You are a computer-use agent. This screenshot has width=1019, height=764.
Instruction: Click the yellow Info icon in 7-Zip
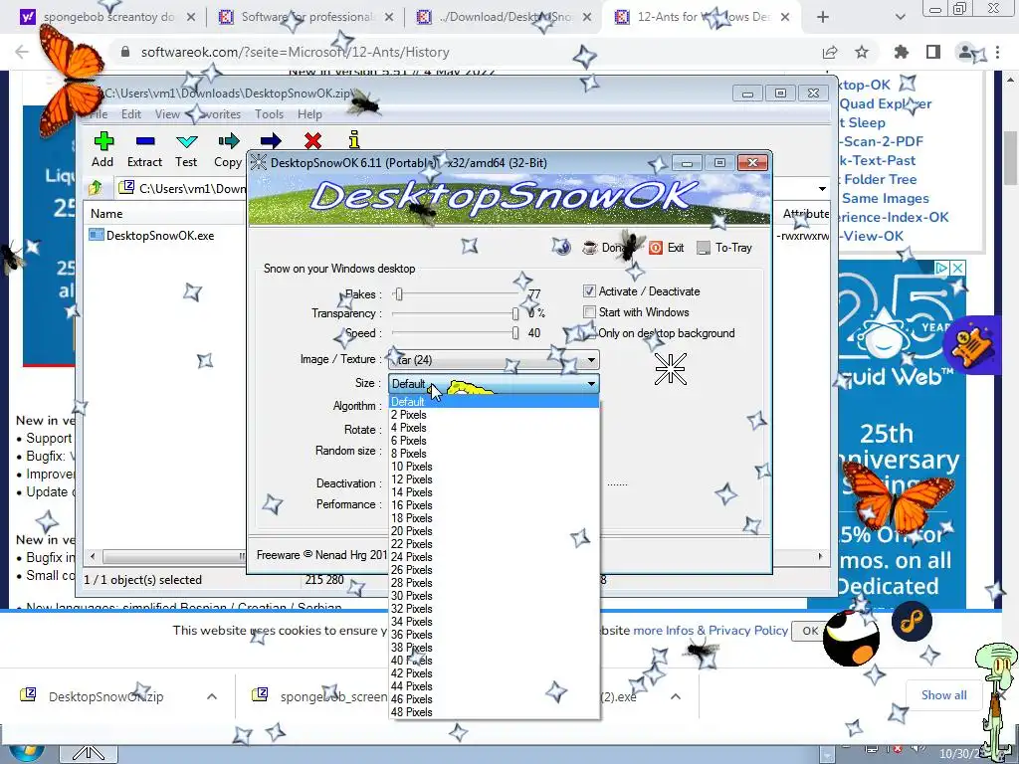354,139
